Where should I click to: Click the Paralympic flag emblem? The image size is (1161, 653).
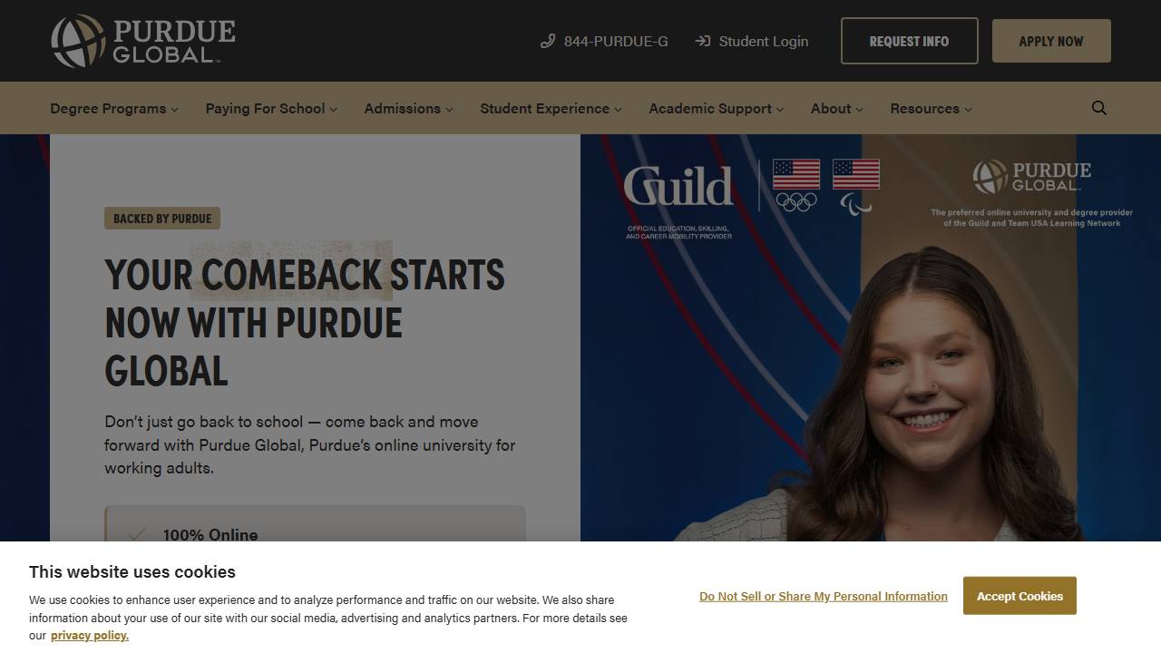pos(856,185)
